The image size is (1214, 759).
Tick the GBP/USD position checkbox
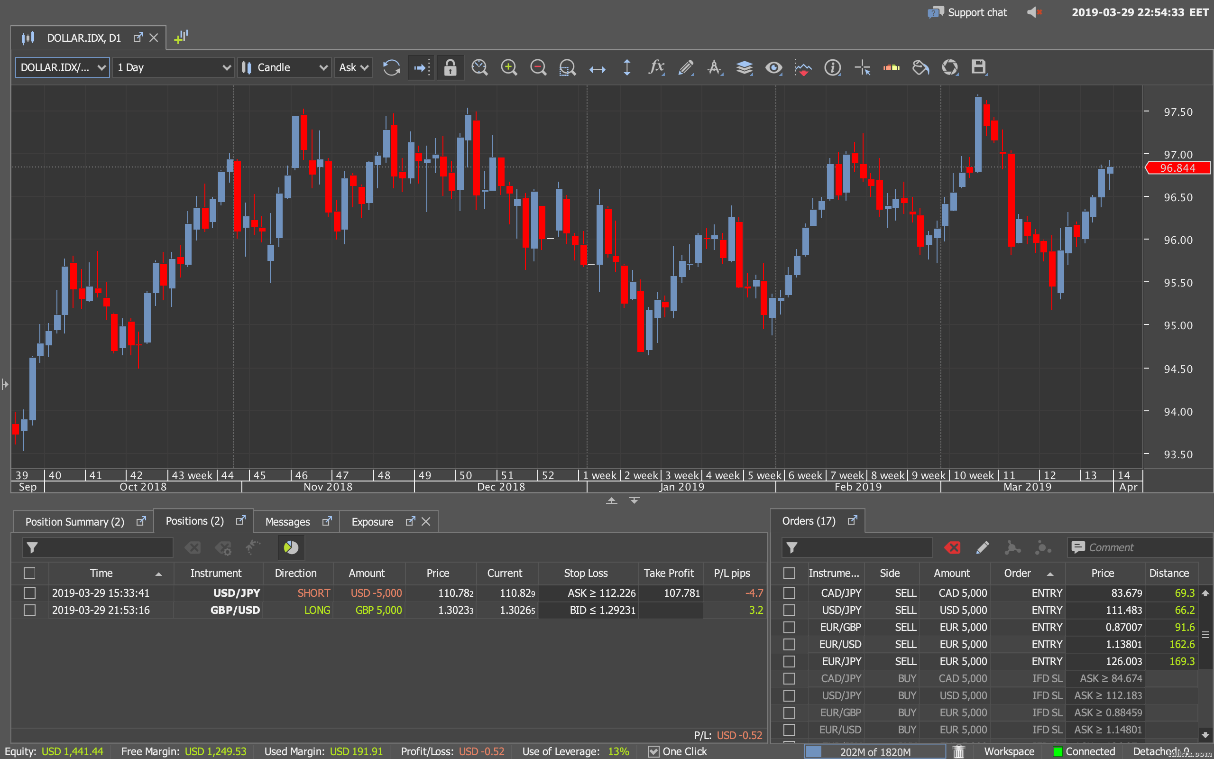(29, 610)
